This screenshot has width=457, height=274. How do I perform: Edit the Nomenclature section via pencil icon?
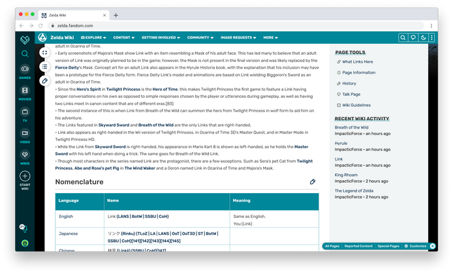(313, 182)
